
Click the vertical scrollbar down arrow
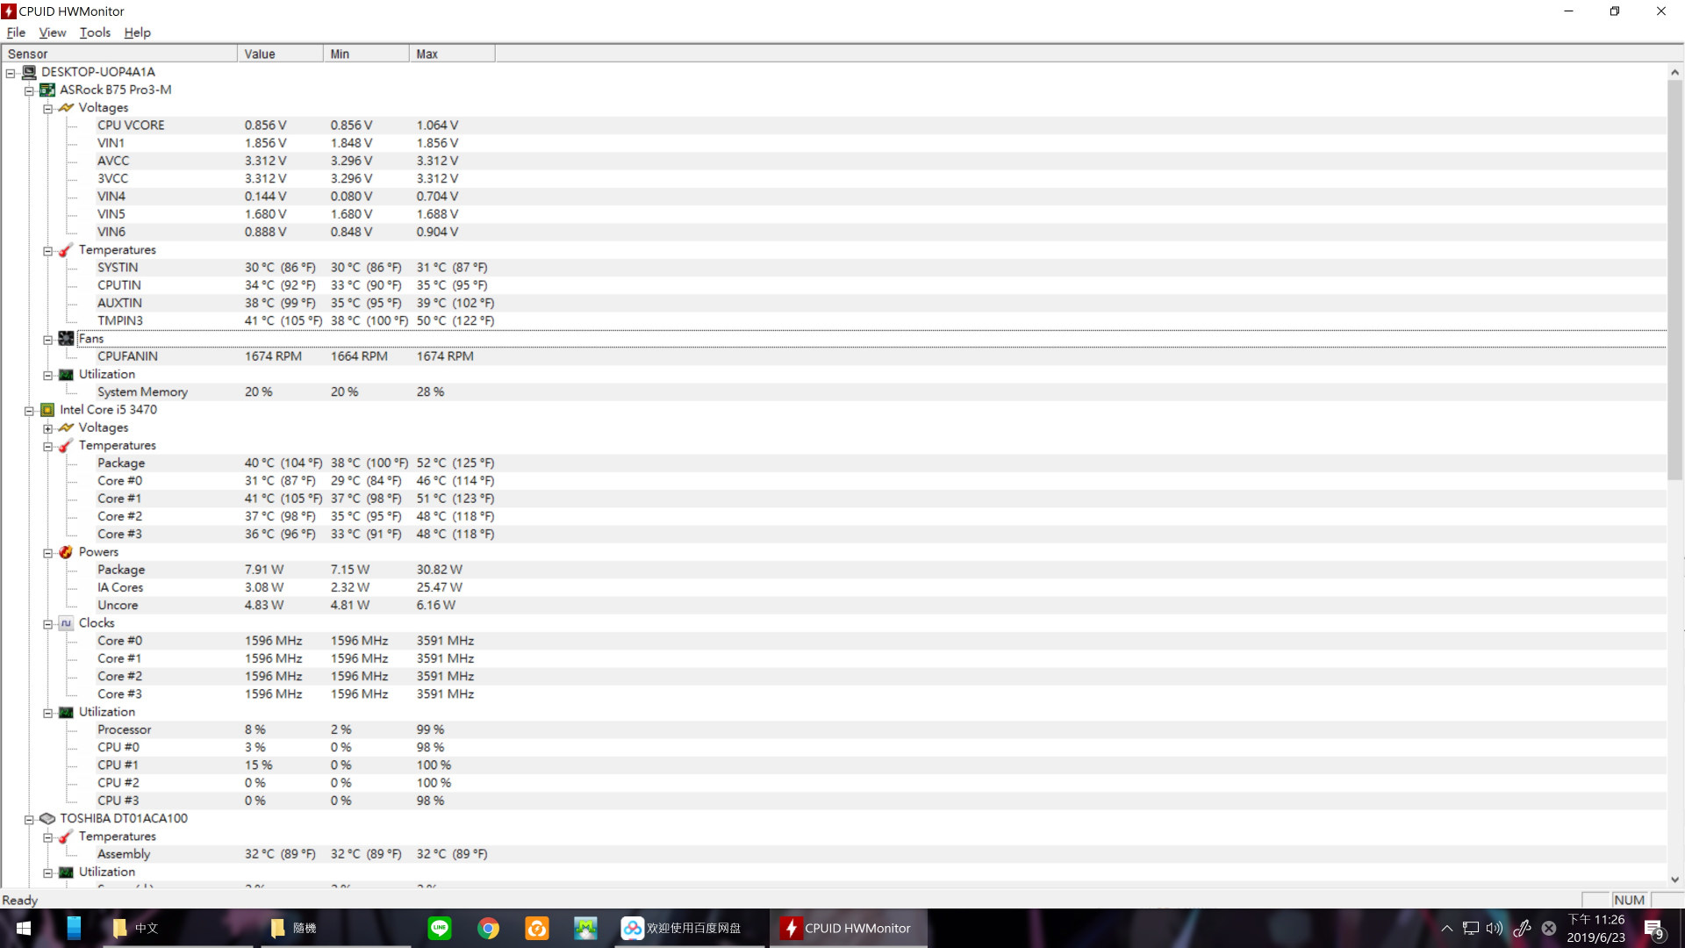point(1674,879)
